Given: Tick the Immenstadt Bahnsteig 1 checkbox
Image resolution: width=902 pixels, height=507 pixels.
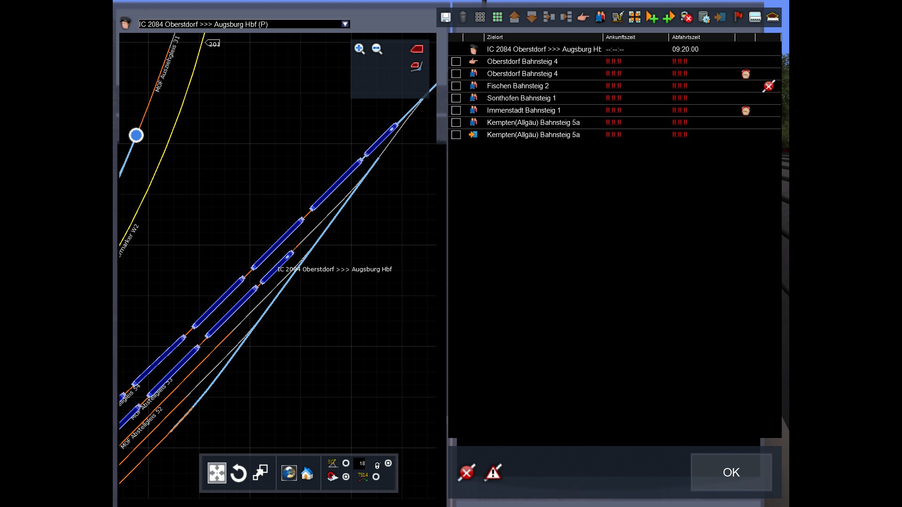Looking at the screenshot, I should pyautogui.click(x=456, y=110).
